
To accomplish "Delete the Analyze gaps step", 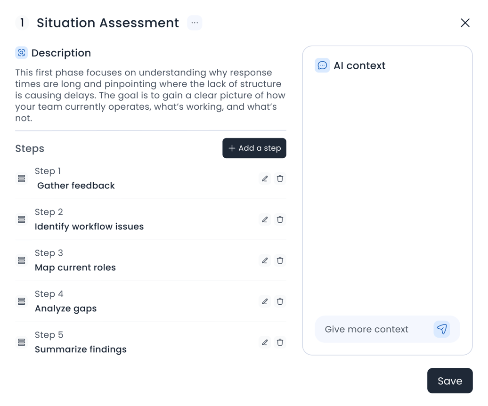I will [x=280, y=301].
